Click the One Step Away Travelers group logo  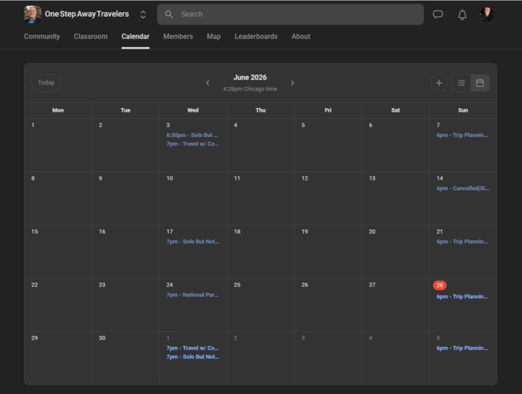pyautogui.click(x=33, y=15)
